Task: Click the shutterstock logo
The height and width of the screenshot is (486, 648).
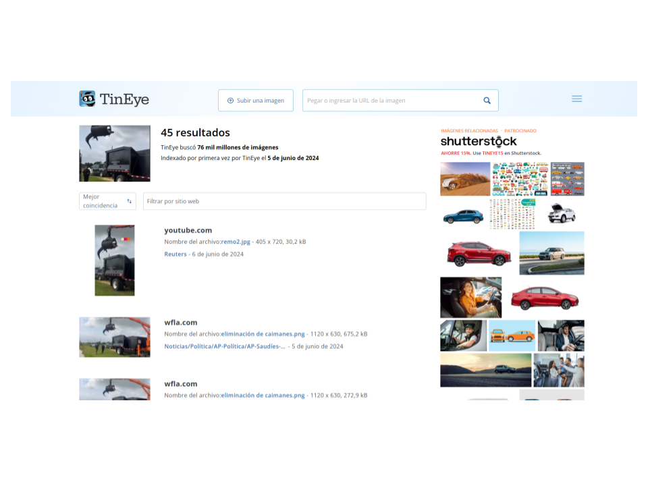Action: tap(479, 141)
